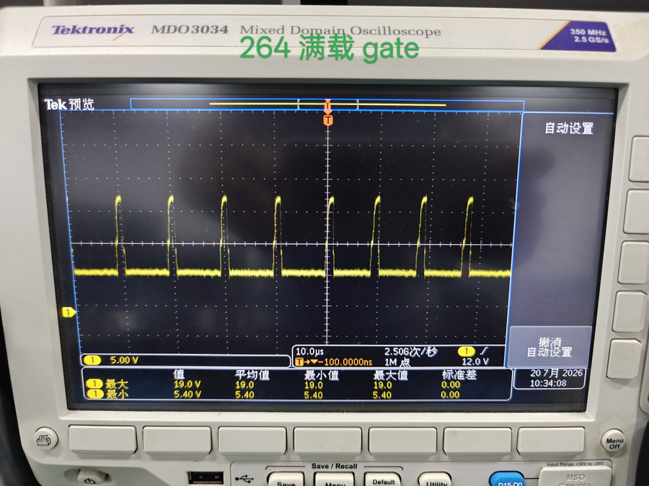Tap the 最大 measurement label
Image resolution: width=649 pixels, height=486 pixels.
[117, 384]
